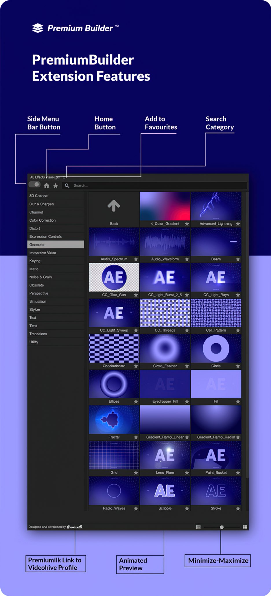Star the Checkerboard effect
Image resolution: width=271 pixels, height=596 pixels.
[136, 366]
